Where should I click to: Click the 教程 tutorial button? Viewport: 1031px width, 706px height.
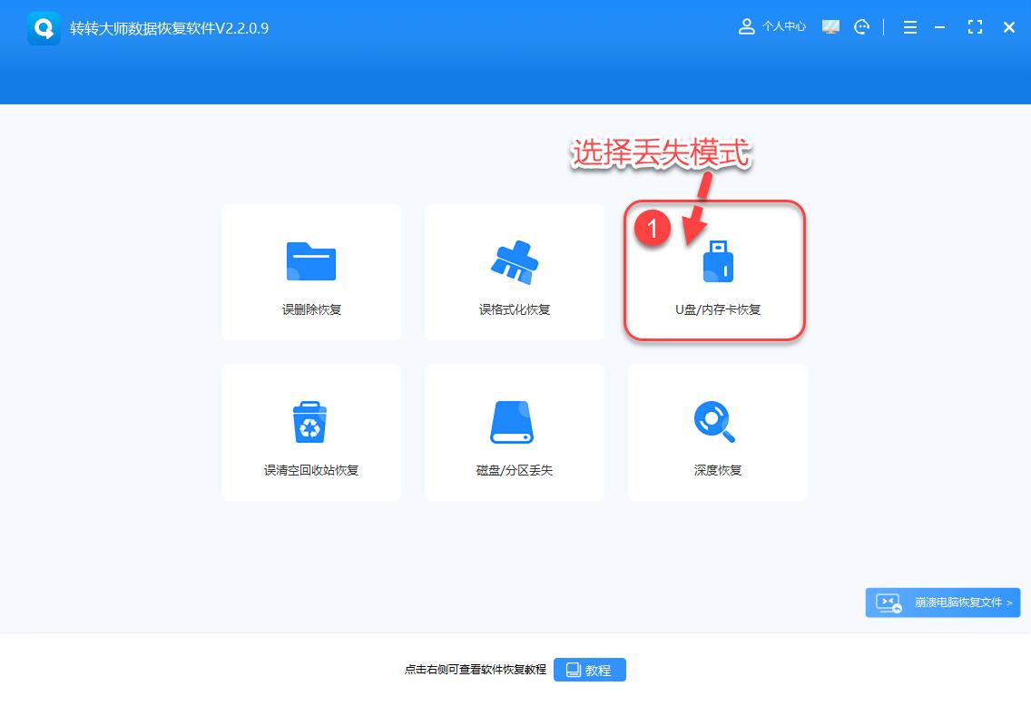pos(590,670)
